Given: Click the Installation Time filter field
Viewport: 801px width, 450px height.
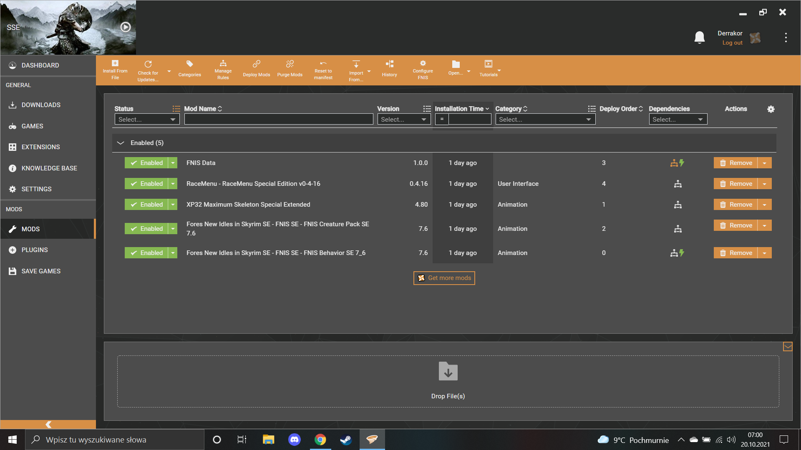Looking at the screenshot, I should point(470,120).
